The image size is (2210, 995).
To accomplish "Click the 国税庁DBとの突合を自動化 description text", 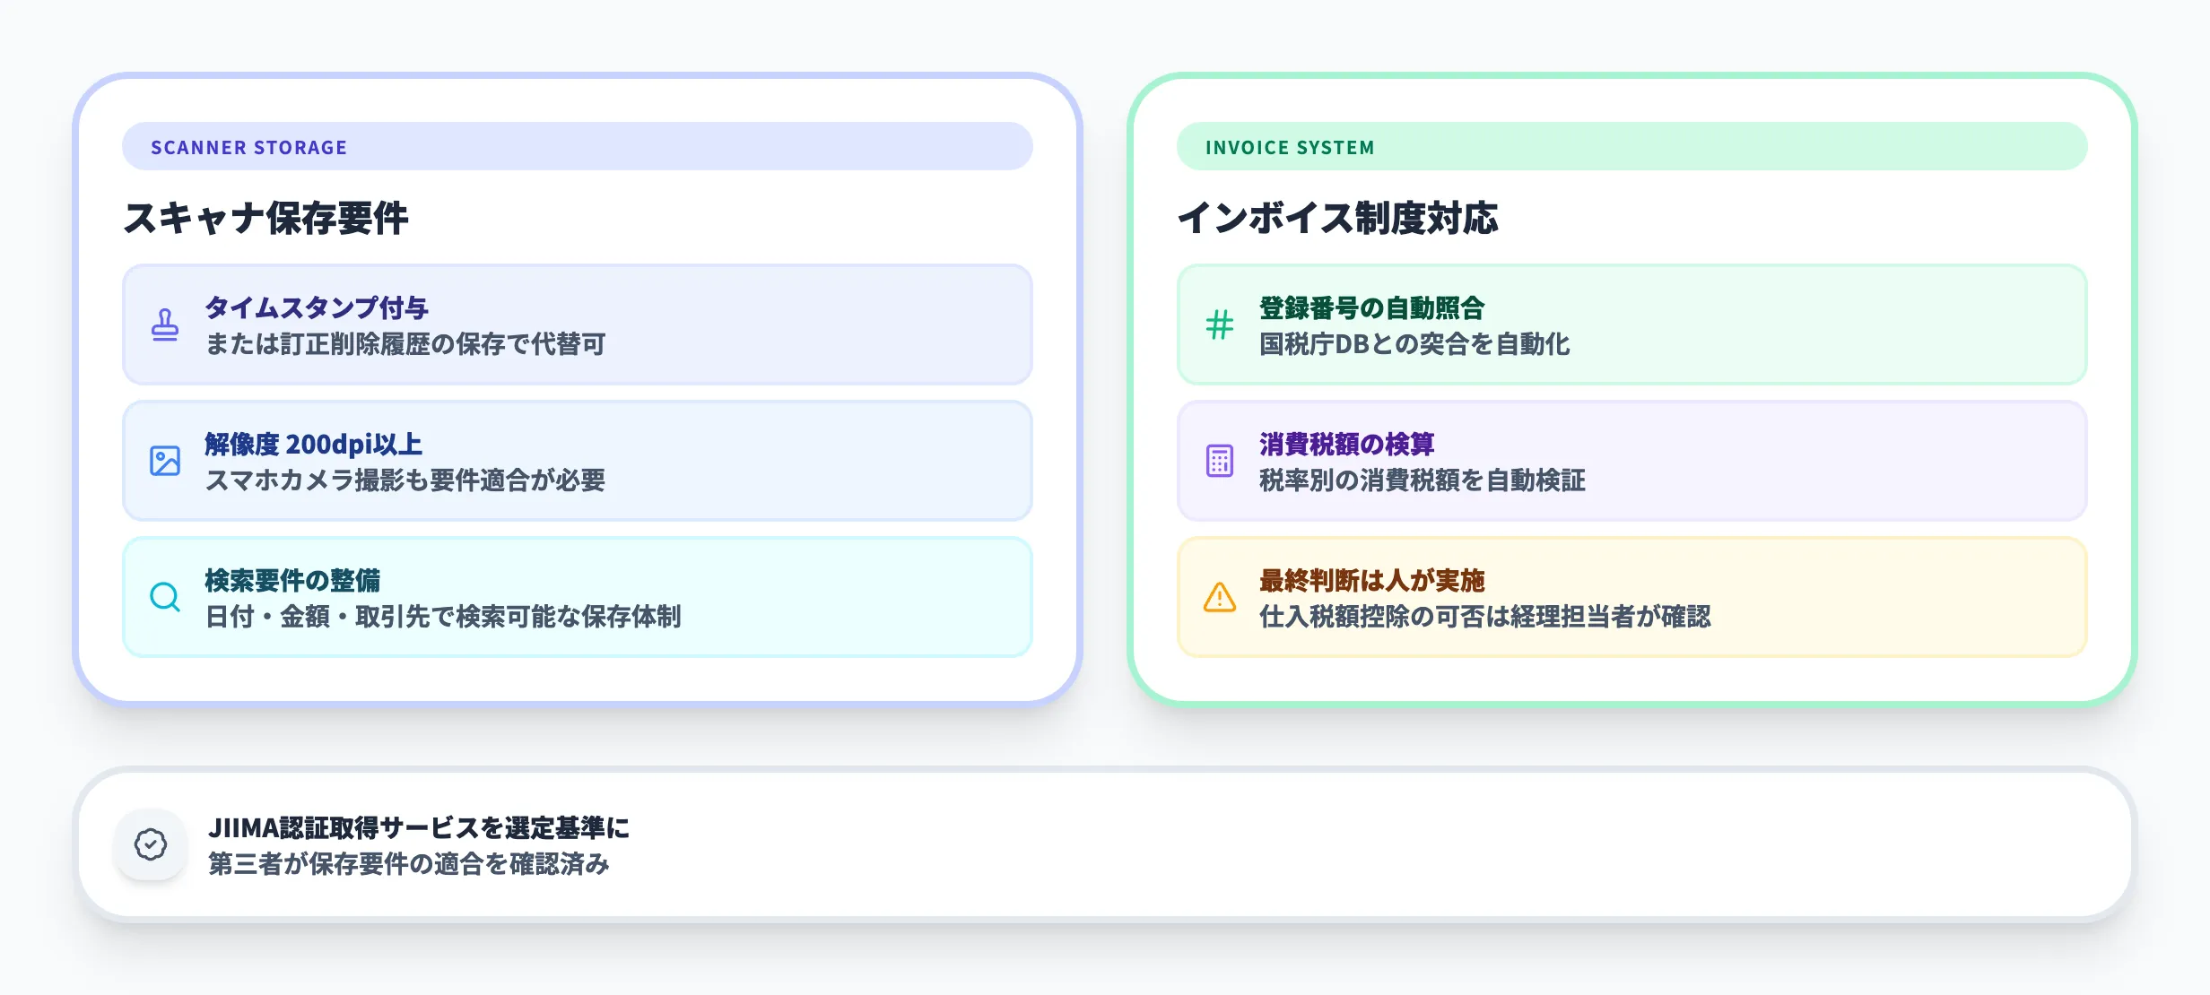I will tap(1414, 344).
